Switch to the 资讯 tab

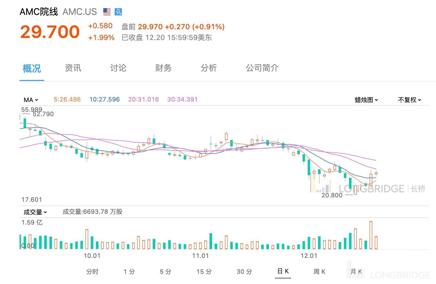point(73,68)
